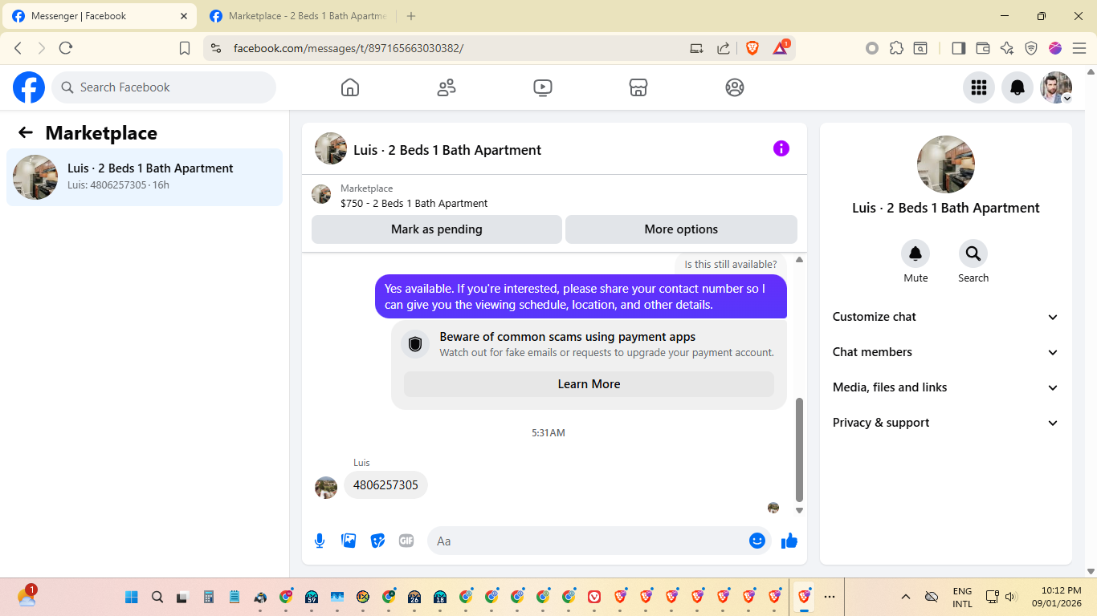Send a thumbs-up like
Screen dimensions: 1097x616
pos(789,541)
